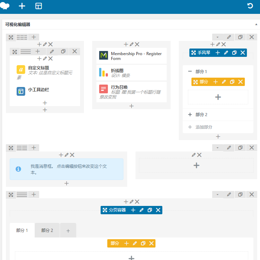Change the layout of inner row above 自定义标题
Screen dimensions: 260x260
pos(26,52)
